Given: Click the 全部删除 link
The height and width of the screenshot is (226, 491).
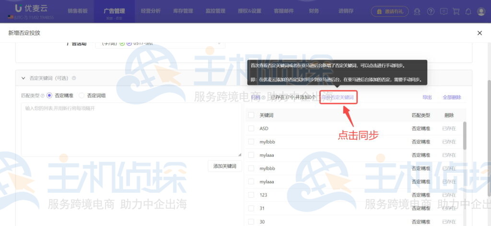Looking at the screenshot, I should pyautogui.click(x=452, y=97).
